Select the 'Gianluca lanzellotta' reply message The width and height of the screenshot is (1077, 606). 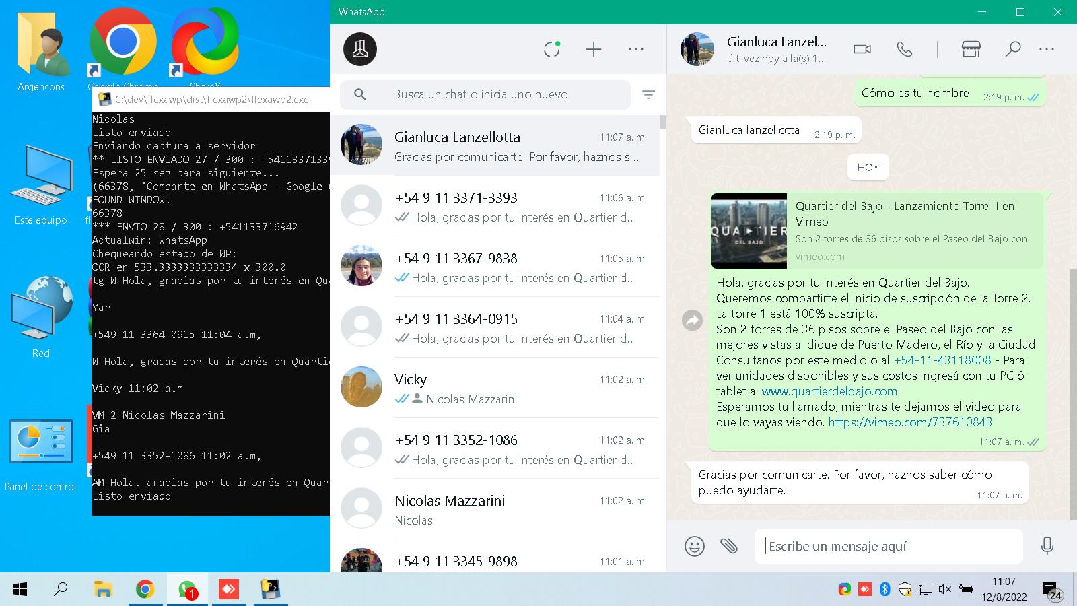point(776,131)
